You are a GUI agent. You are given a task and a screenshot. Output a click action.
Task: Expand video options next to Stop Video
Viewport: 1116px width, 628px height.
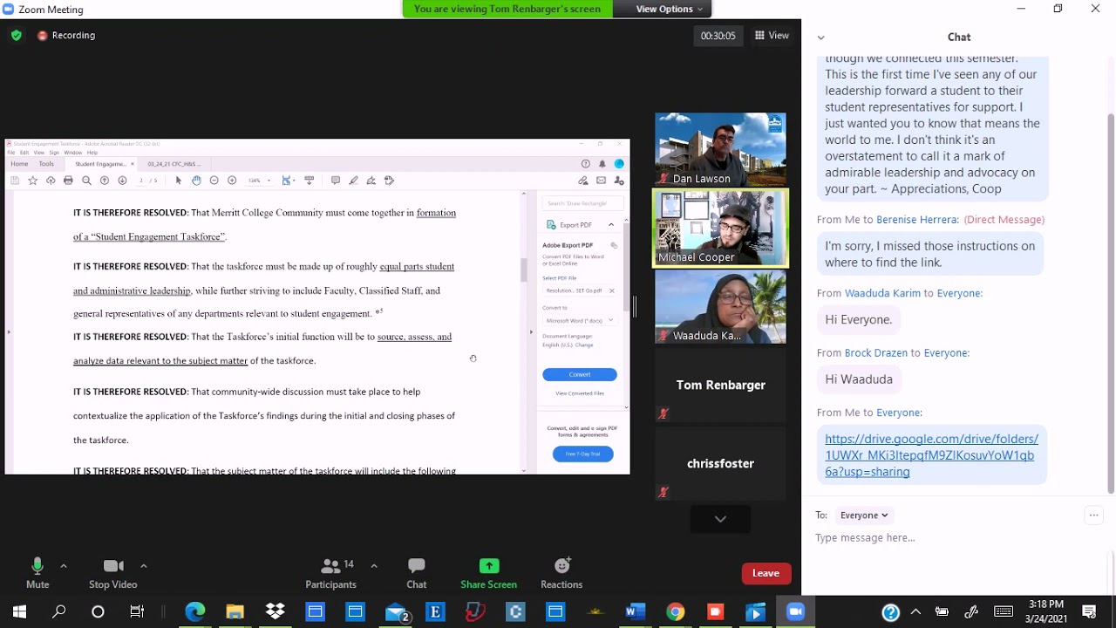[x=143, y=565]
